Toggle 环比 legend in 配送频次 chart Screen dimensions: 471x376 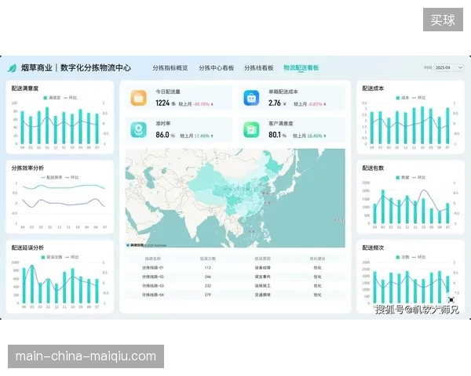coord(419,257)
